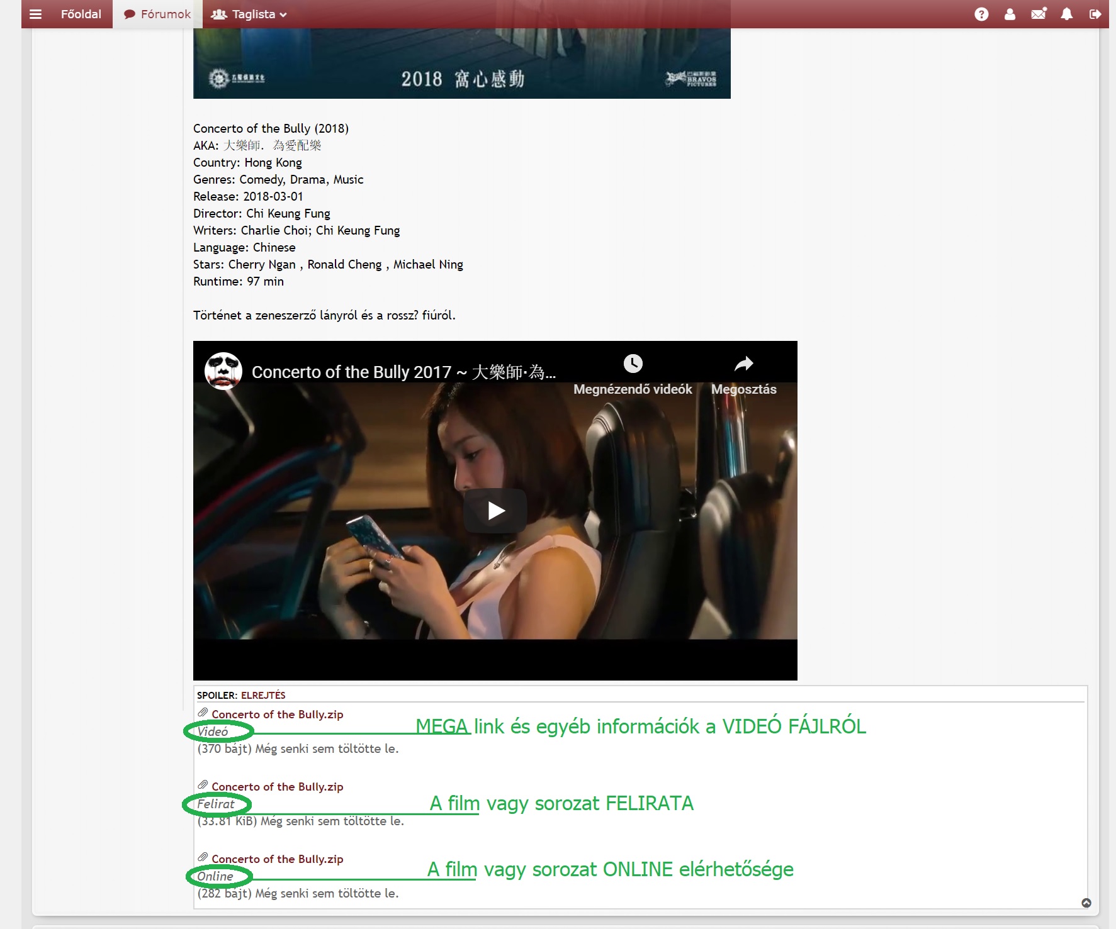This screenshot has height=929, width=1116.
Task: Click the logout arrow icon
Action: [1095, 14]
